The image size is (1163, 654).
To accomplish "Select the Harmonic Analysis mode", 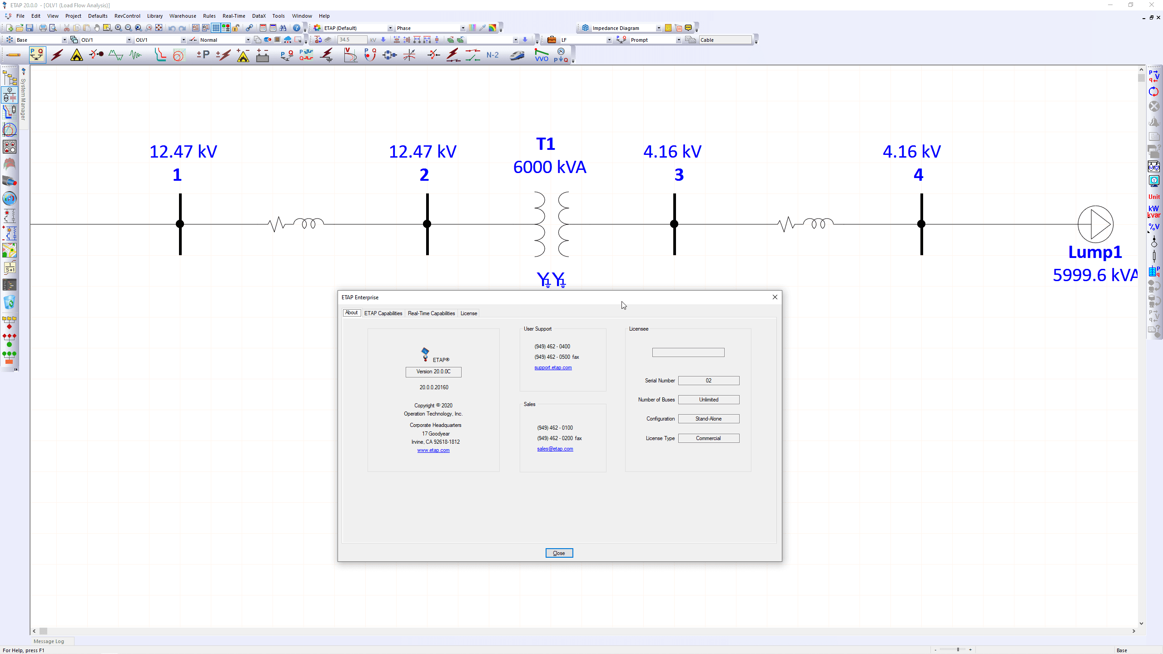I will click(116, 54).
